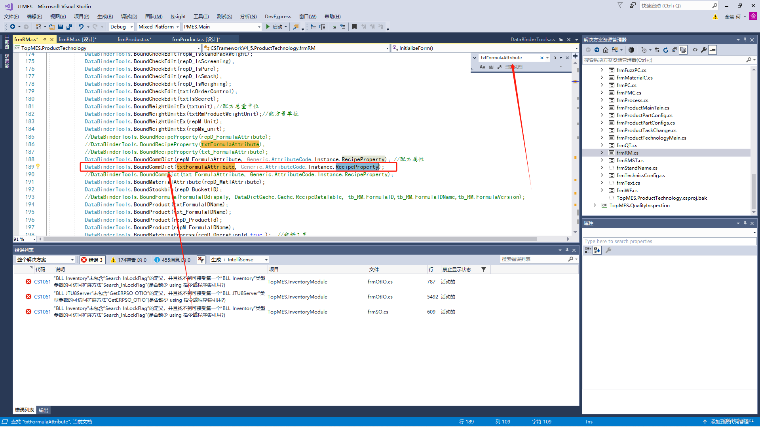Screen dimensions: 760x427
Task: Click the Undo arrow icon
Action: pos(81,27)
